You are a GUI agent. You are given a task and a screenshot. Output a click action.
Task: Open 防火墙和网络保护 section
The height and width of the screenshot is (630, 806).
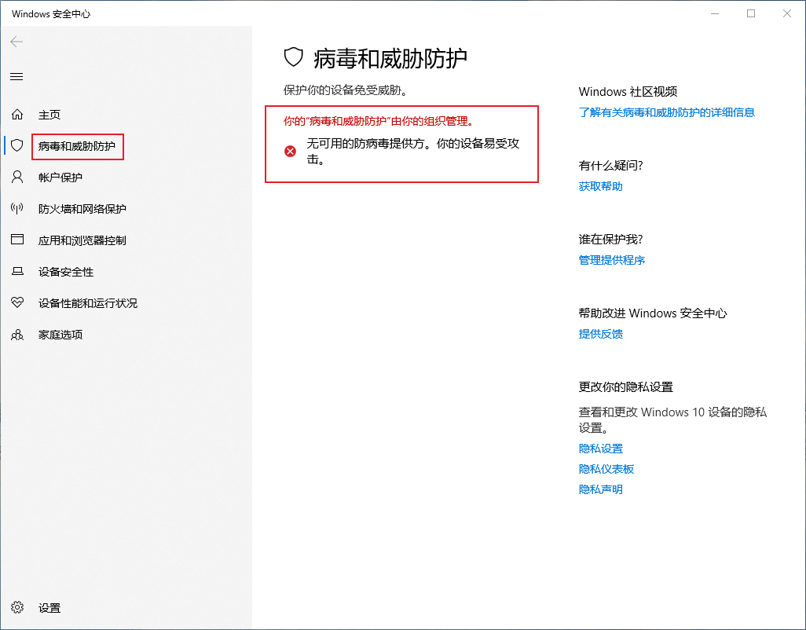pos(126,209)
